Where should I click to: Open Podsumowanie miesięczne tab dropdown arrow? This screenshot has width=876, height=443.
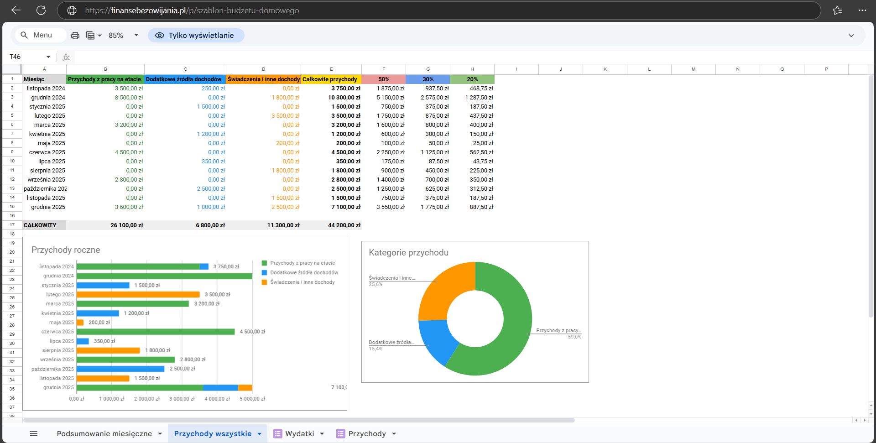coord(160,434)
